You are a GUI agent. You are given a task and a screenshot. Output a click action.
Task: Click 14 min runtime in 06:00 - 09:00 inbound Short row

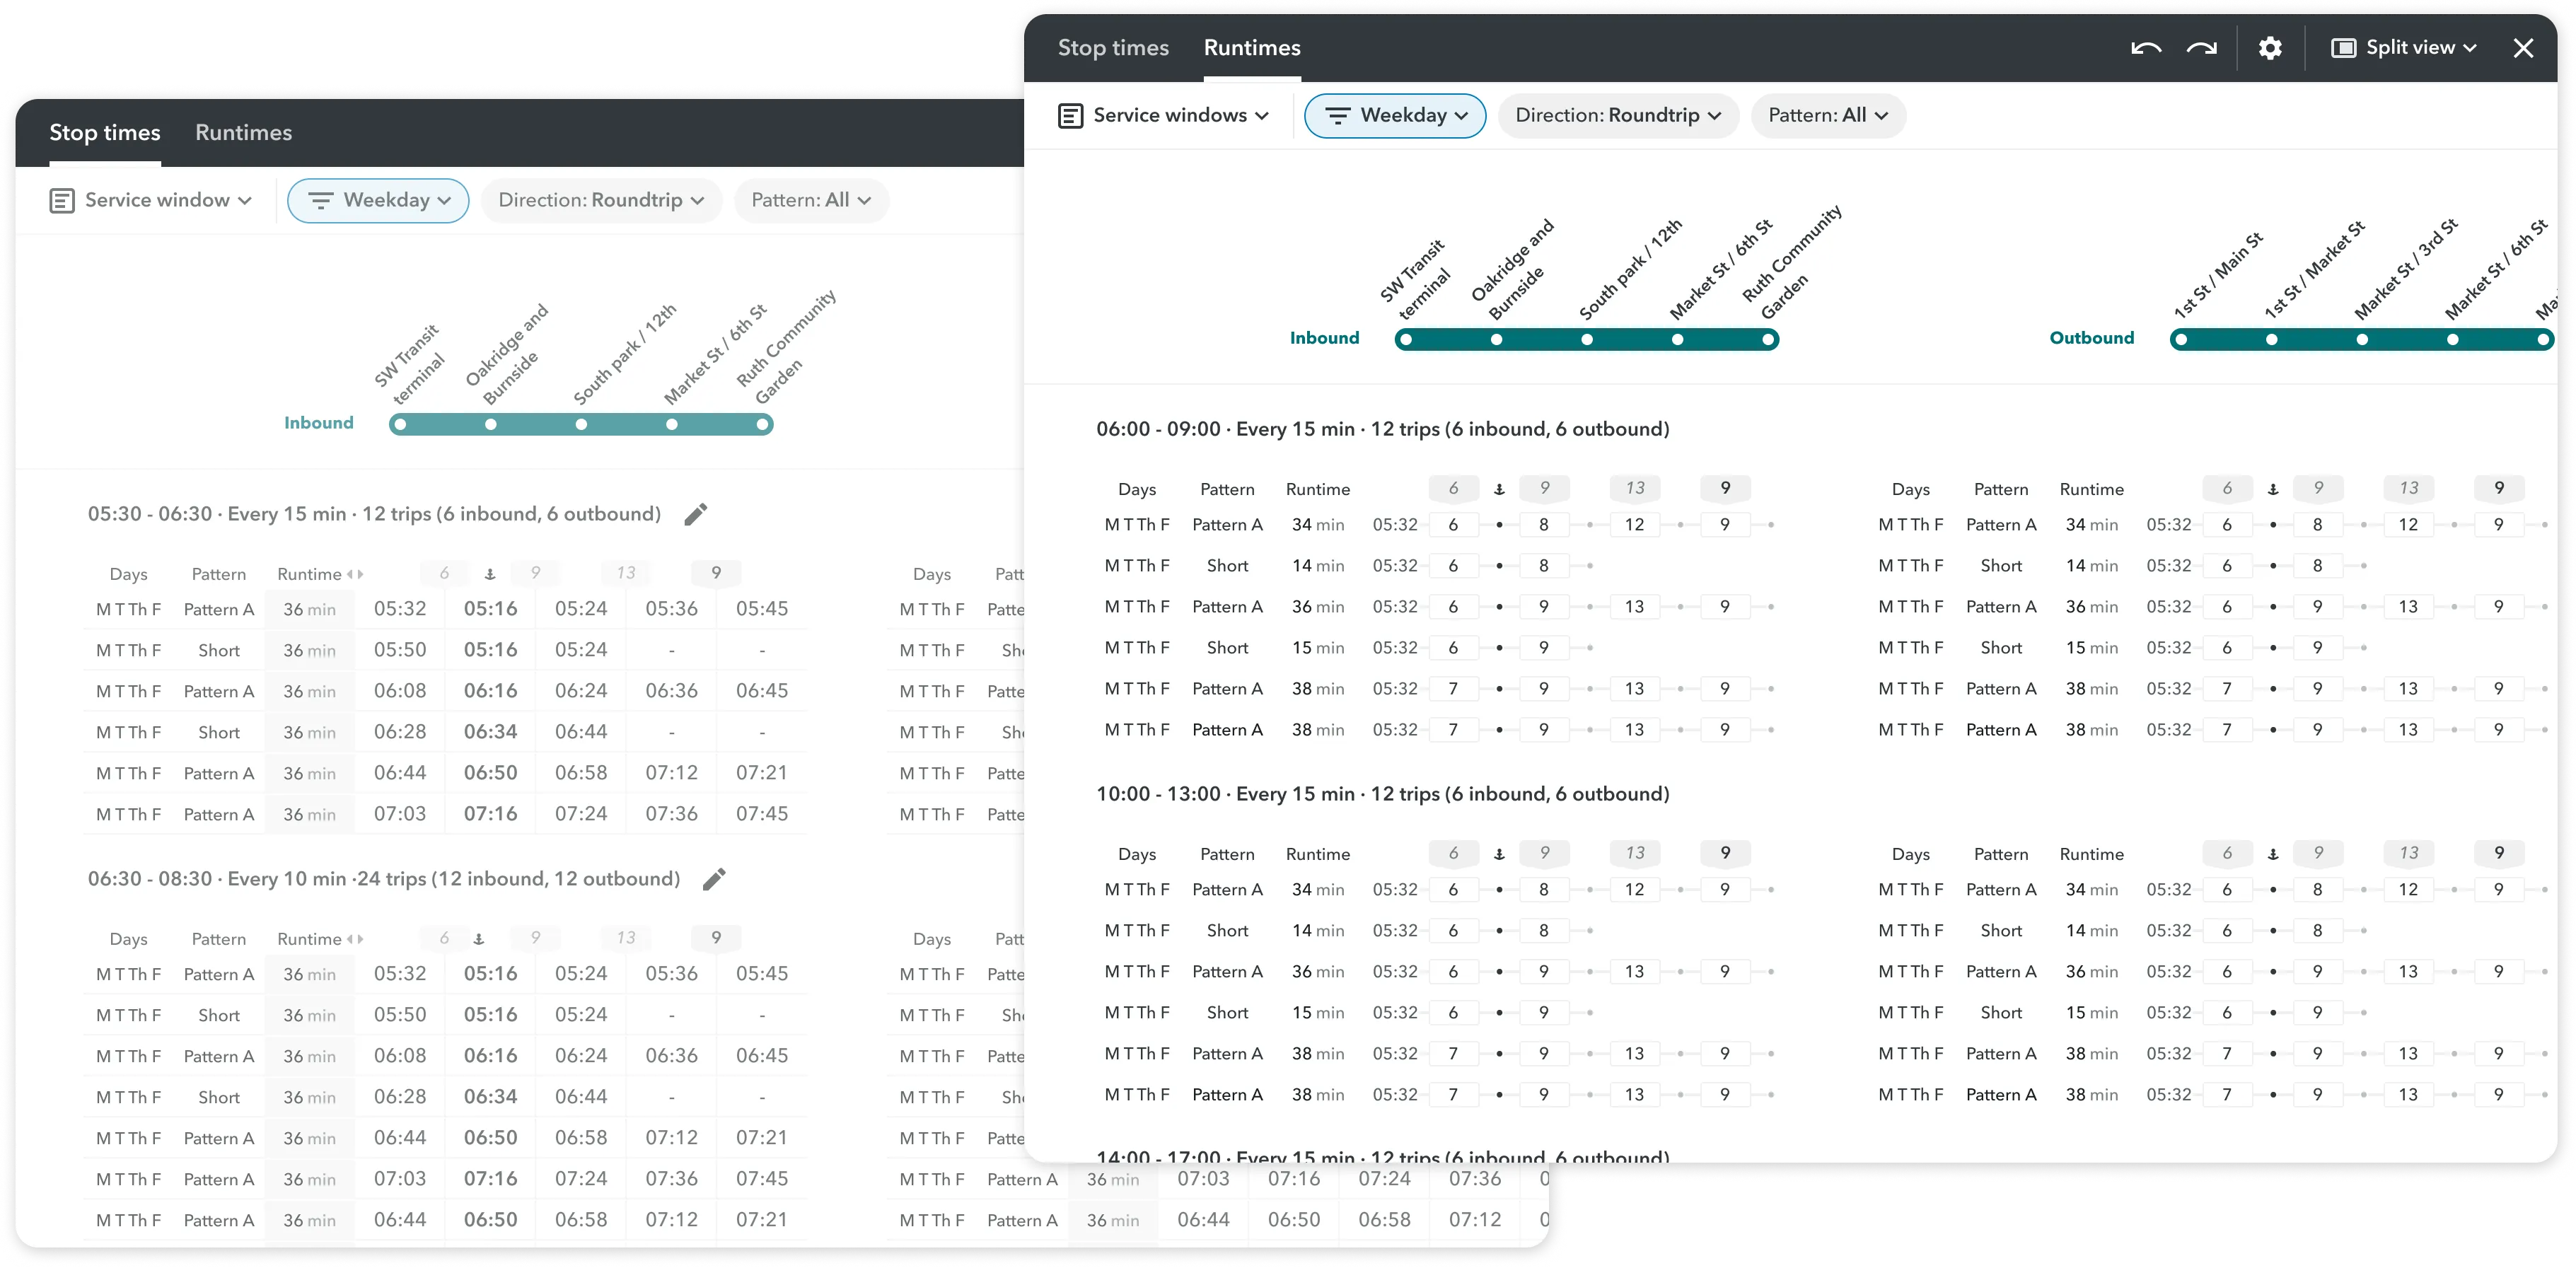(x=1317, y=566)
